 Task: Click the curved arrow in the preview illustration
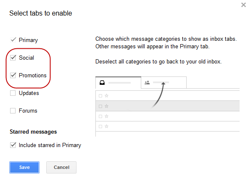click(x=158, y=95)
